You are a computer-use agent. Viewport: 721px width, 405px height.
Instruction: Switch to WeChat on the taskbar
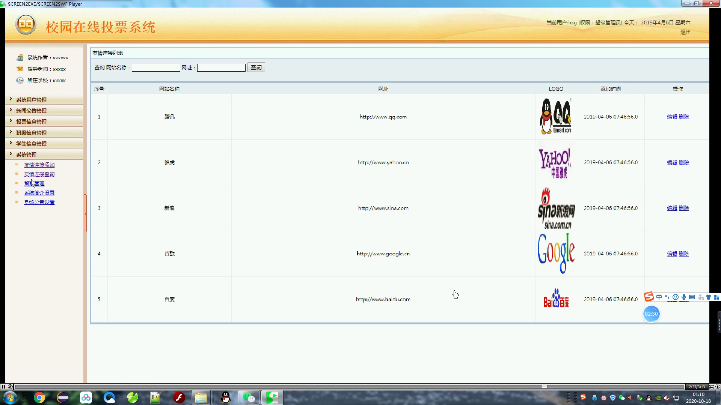249,397
